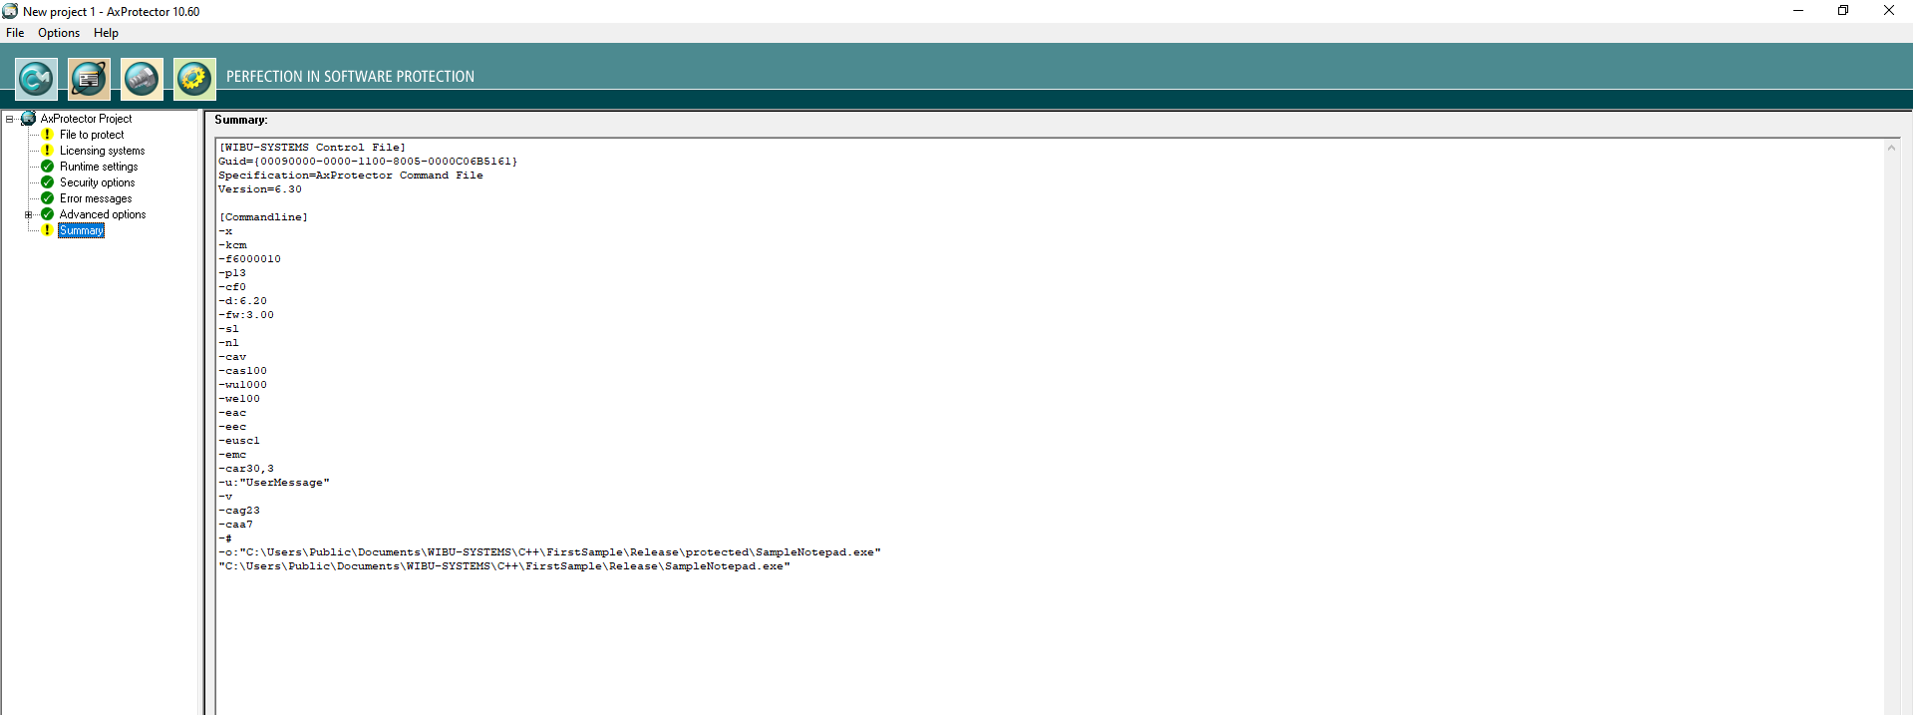The width and height of the screenshot is (1913, 715).
Task: Click the Summary: heading label
Action: [x=241, y=120]
